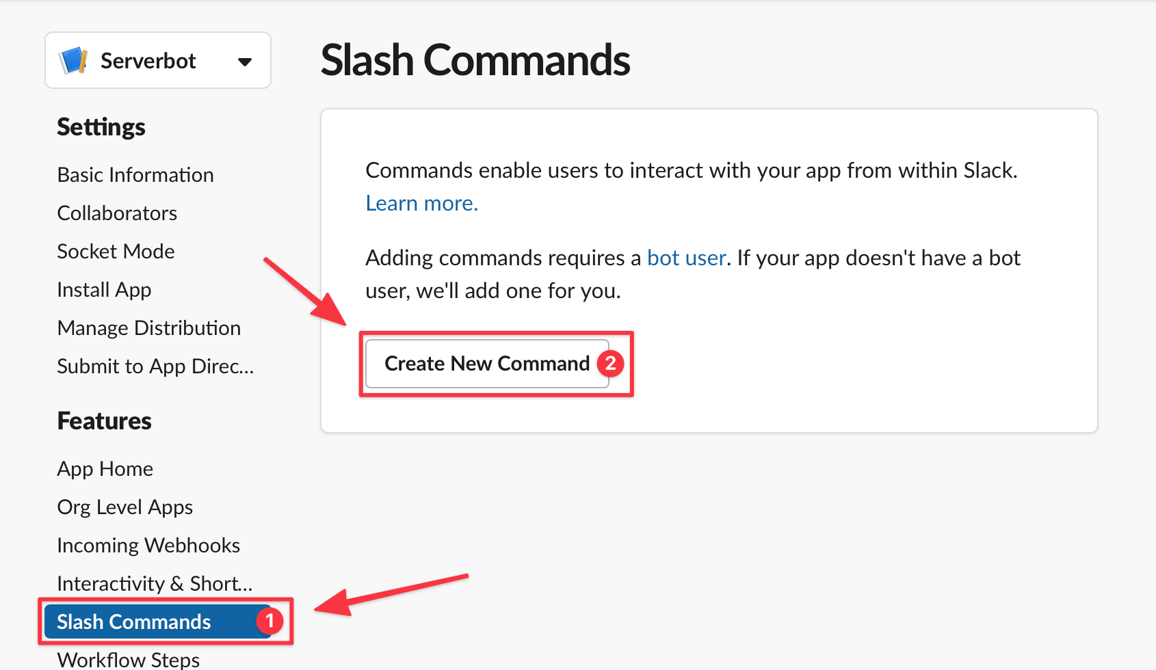Click the bot user link
Image resolution: width=1156 pixels, height=670 pixels.
[x=686, y=258]
